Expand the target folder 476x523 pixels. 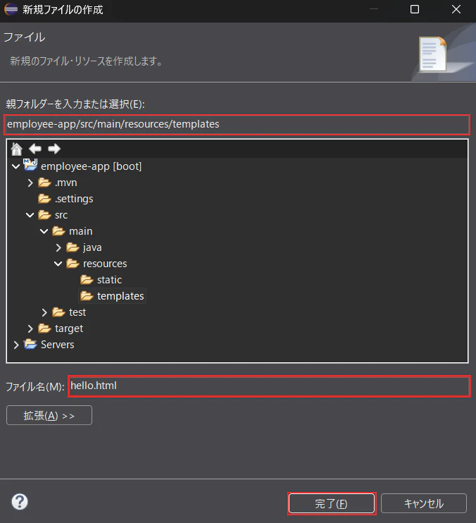[30, 328]
